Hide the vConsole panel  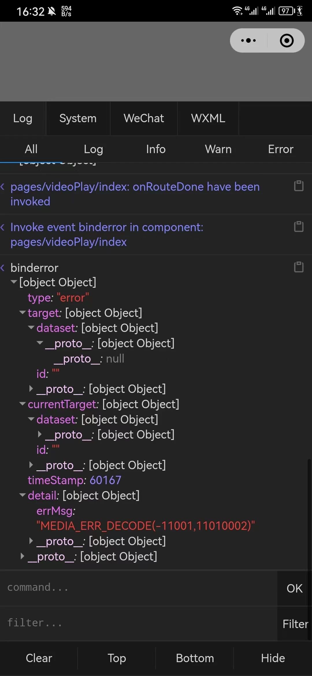click(273, 658)
